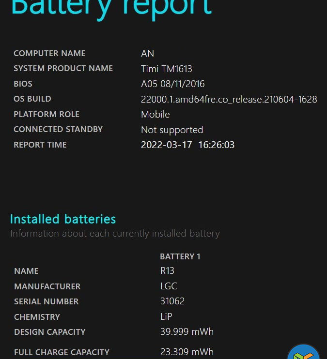Image resolution: width=327 pixels, height=359 pixels.
Task: Click the design capacity 39.999 mWh
Action: click(x=187, y=332)
